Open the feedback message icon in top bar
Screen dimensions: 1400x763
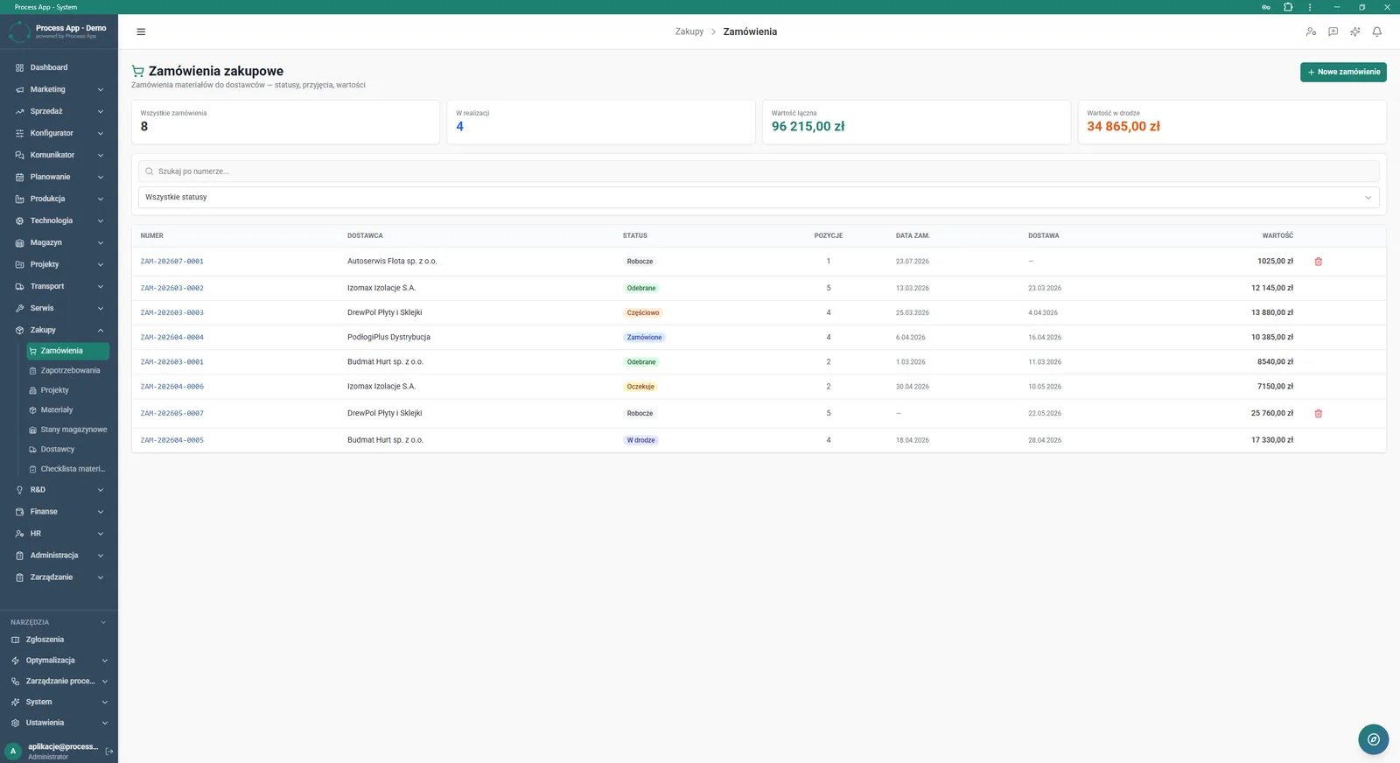point(1333,31)
